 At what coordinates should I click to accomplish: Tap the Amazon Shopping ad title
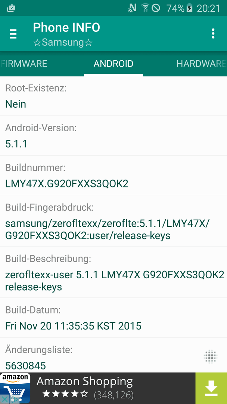pos(85,382)
